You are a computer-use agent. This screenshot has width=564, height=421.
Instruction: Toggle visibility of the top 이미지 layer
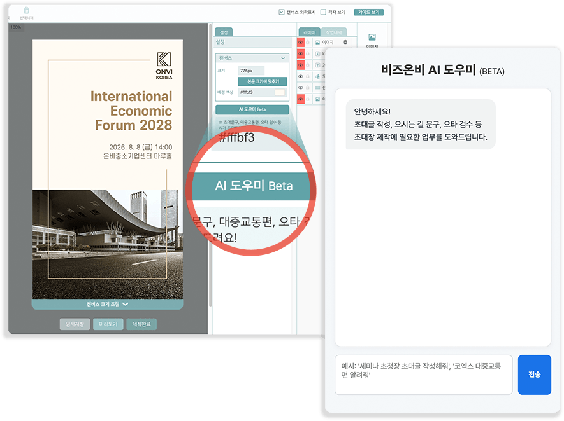coord(301,43)
